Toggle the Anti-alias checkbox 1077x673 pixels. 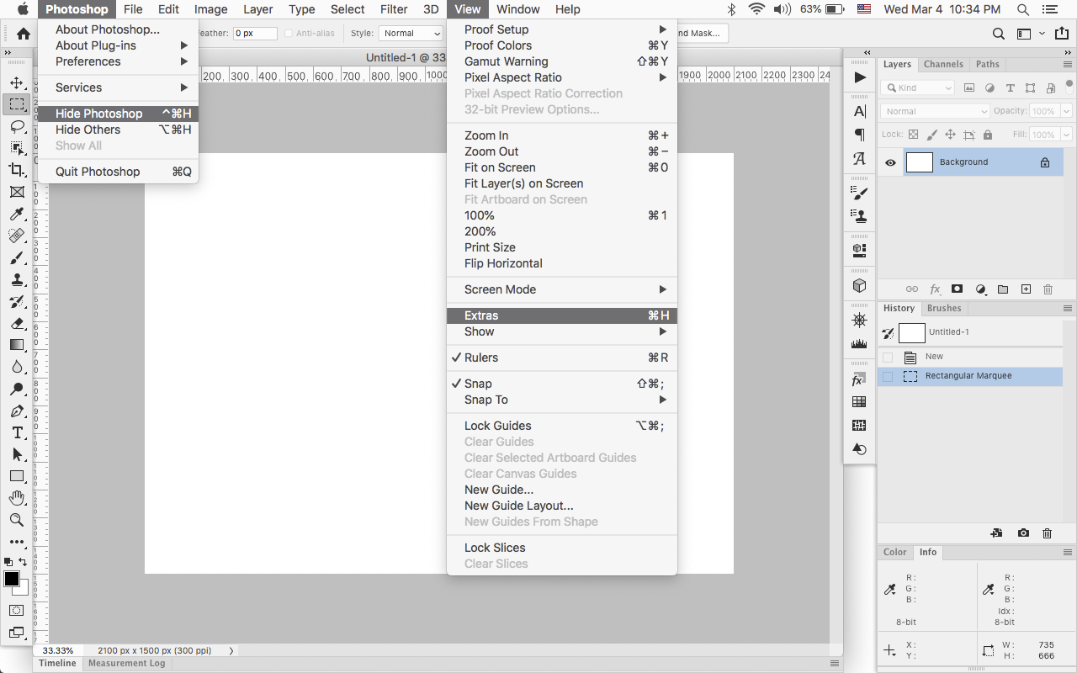(289, 34)
